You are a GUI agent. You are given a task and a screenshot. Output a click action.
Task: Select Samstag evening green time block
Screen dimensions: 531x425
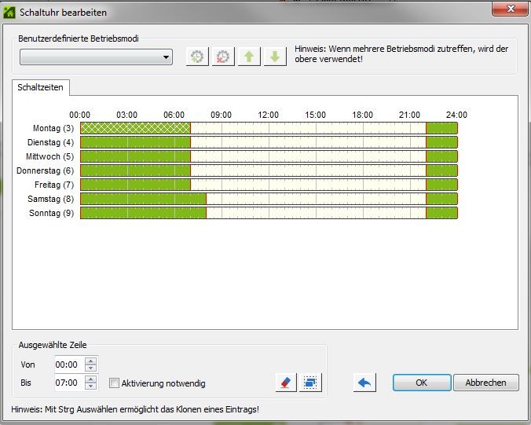(x=441, y=199)
